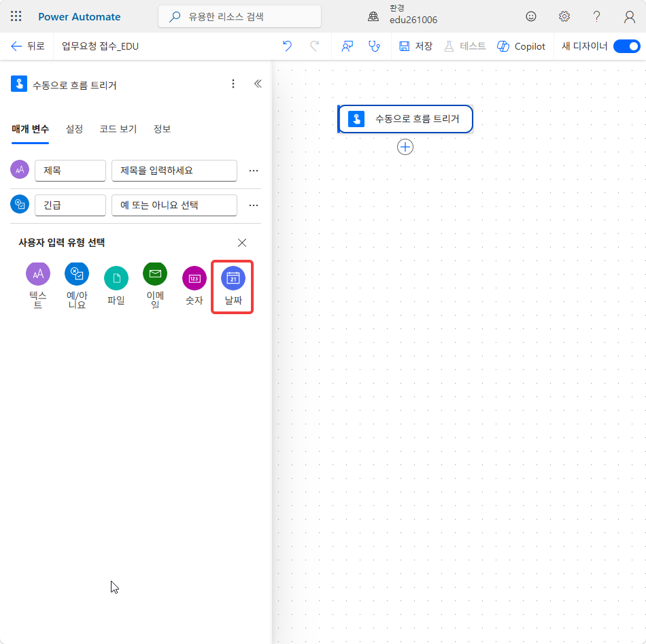Open the trigger panel more options menu
646x644 pixels.
233,84
